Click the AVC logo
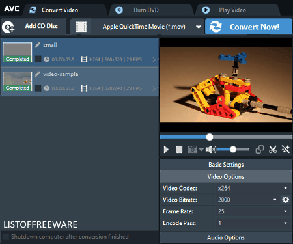Screen dimensions: 293x244 coord(12,8)
